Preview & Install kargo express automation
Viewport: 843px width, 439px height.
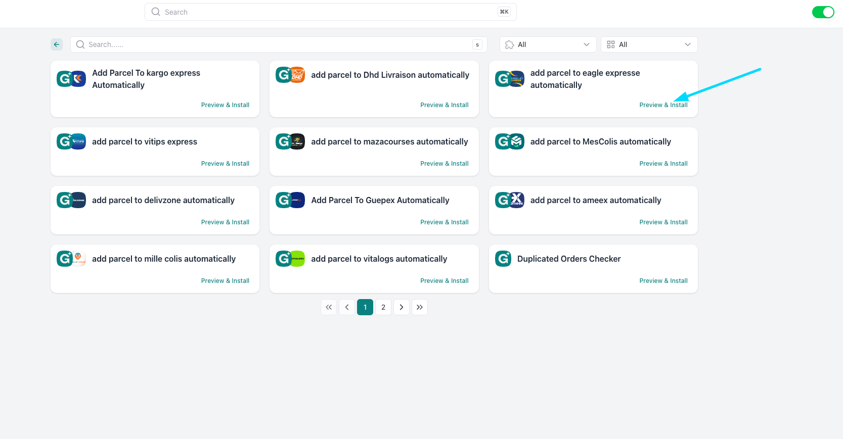click(225, 105)
